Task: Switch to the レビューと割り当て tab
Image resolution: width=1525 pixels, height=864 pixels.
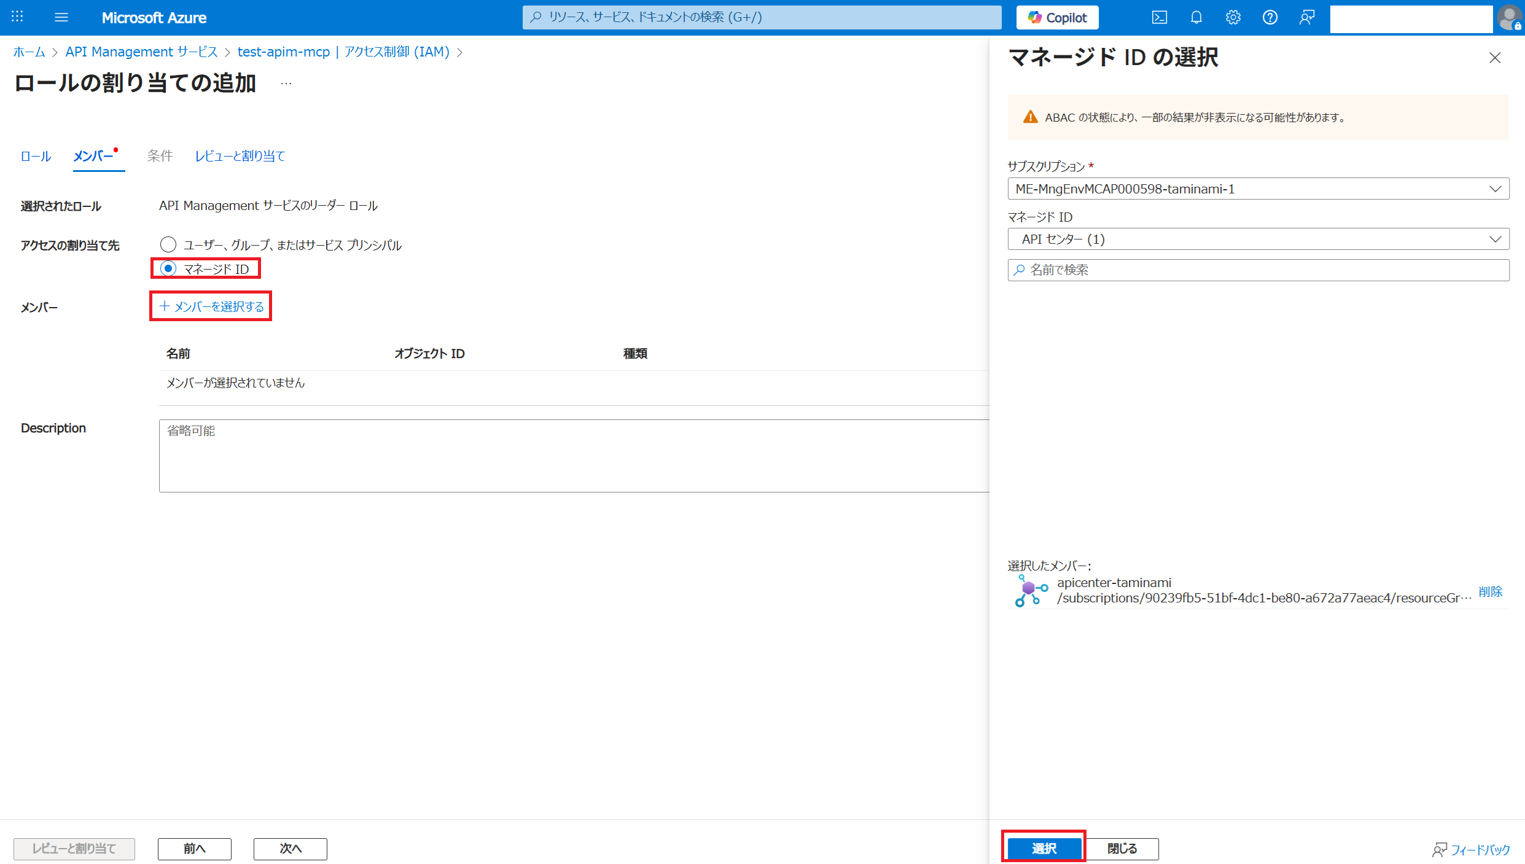Action: coord(240,156)
